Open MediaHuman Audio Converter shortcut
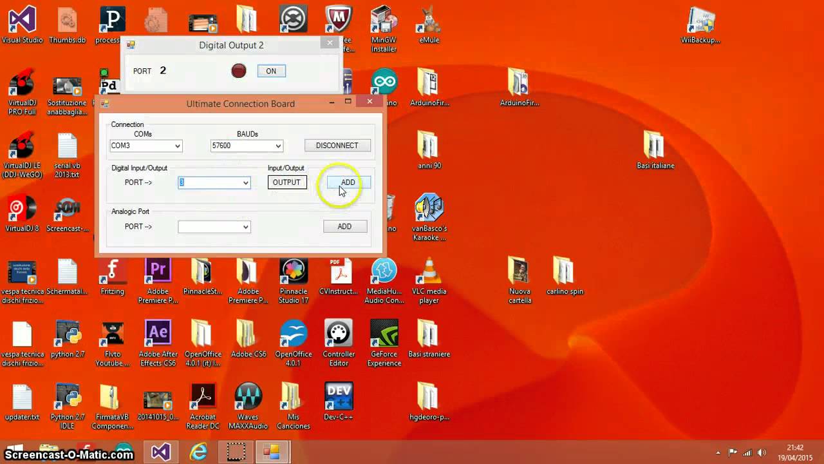 [384, 281]
